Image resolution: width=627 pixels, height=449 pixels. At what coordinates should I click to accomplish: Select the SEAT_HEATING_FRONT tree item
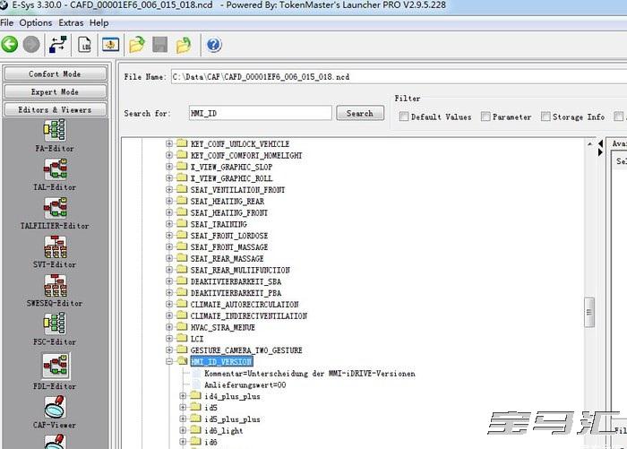(x=229, y=212)
